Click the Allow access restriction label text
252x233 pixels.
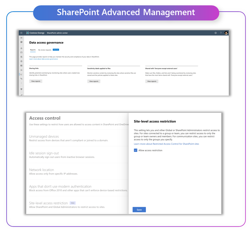coord(150,150)
